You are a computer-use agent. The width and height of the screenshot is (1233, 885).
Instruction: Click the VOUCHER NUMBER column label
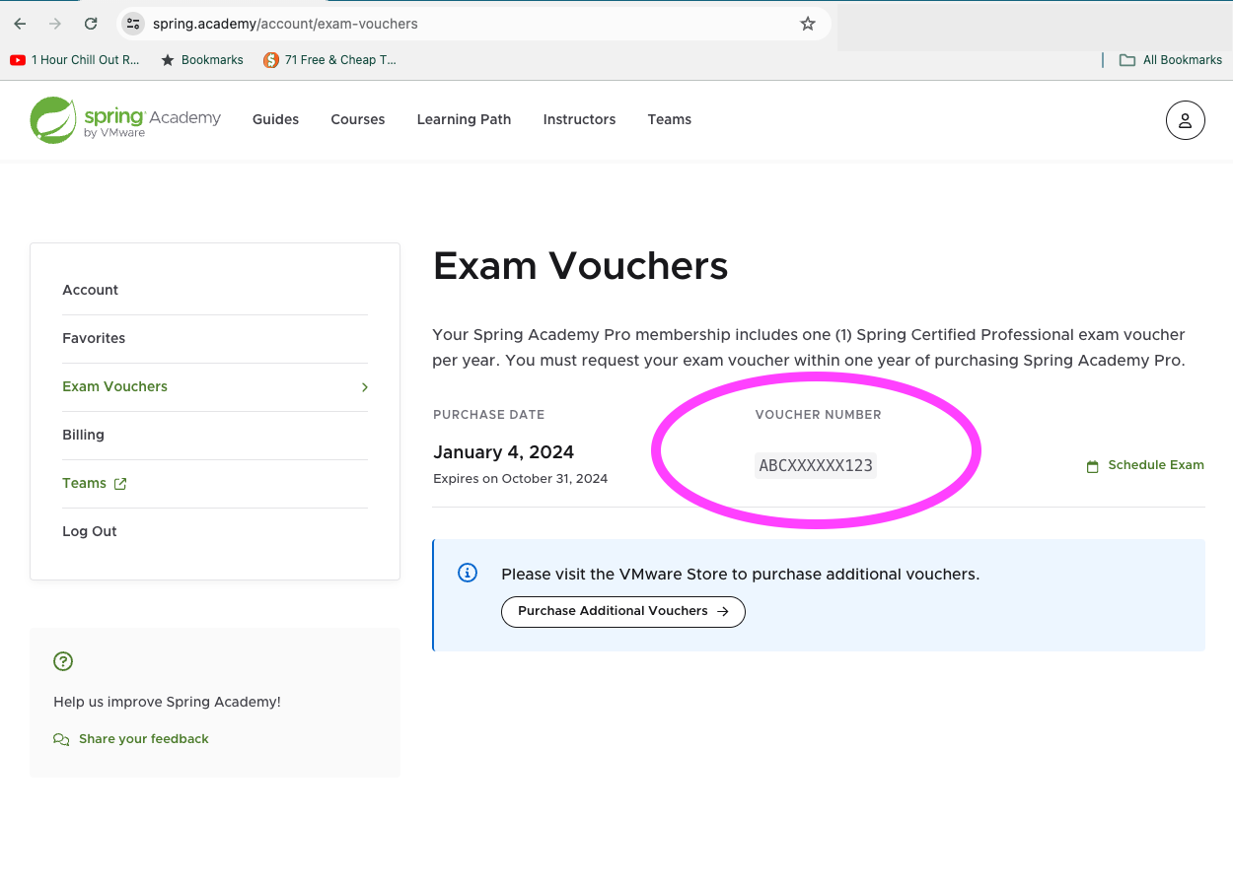[x=818, y=415]
